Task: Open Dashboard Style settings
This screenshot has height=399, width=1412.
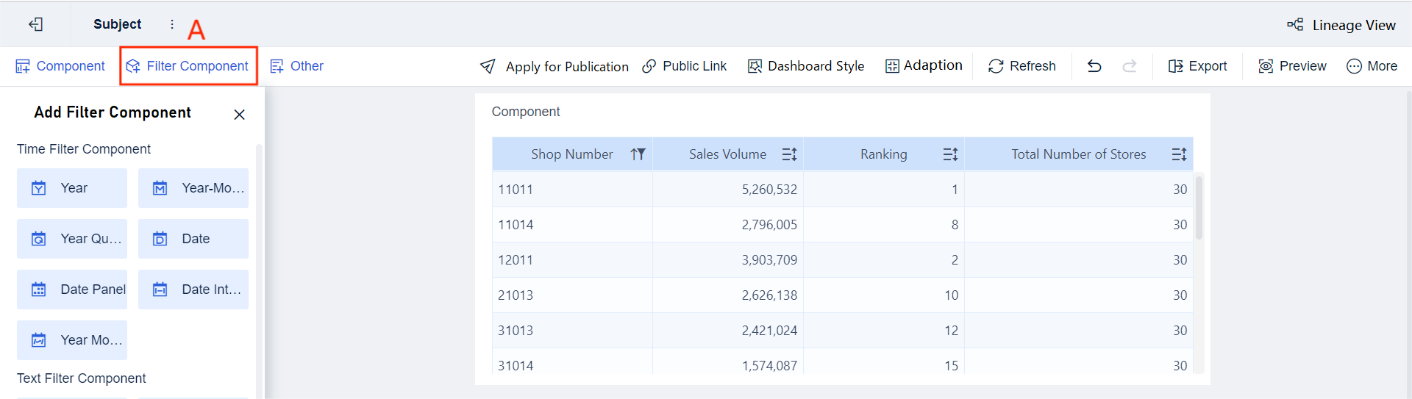Action: (x=806, y=66)
